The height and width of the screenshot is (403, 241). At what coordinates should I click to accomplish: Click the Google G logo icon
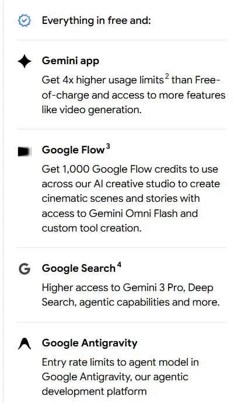point(25,269)
